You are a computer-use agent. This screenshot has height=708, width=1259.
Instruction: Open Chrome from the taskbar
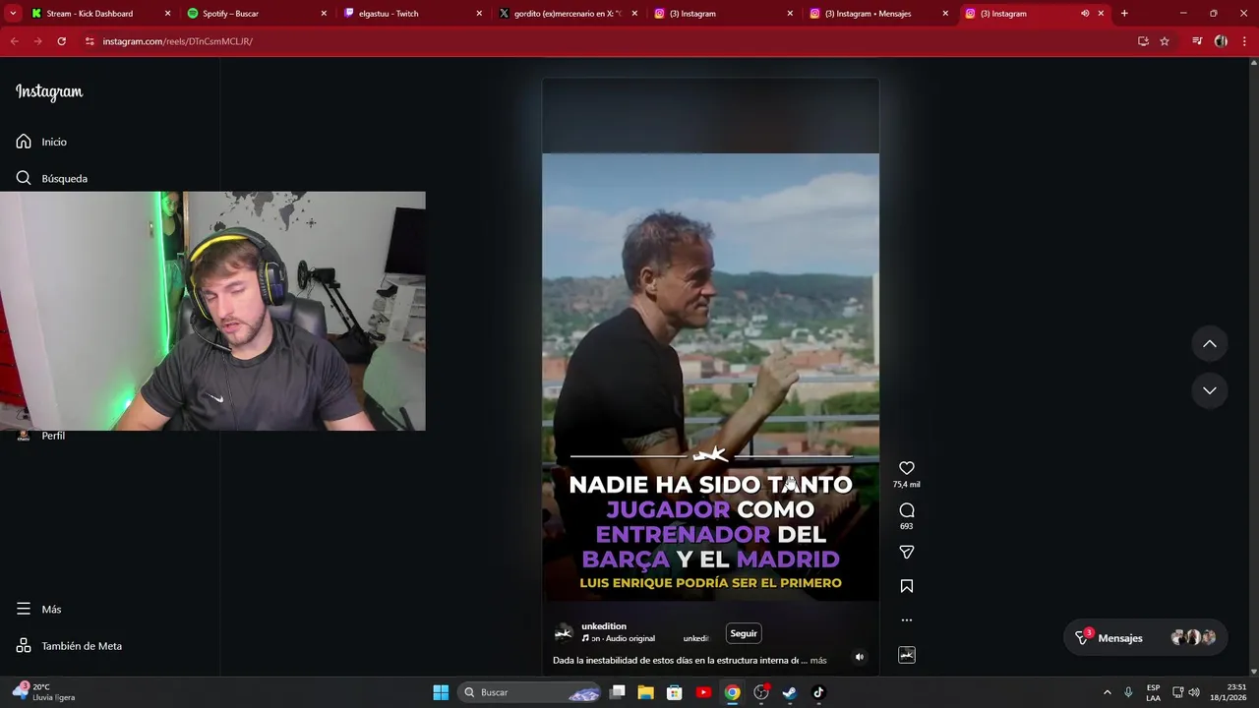733,692
